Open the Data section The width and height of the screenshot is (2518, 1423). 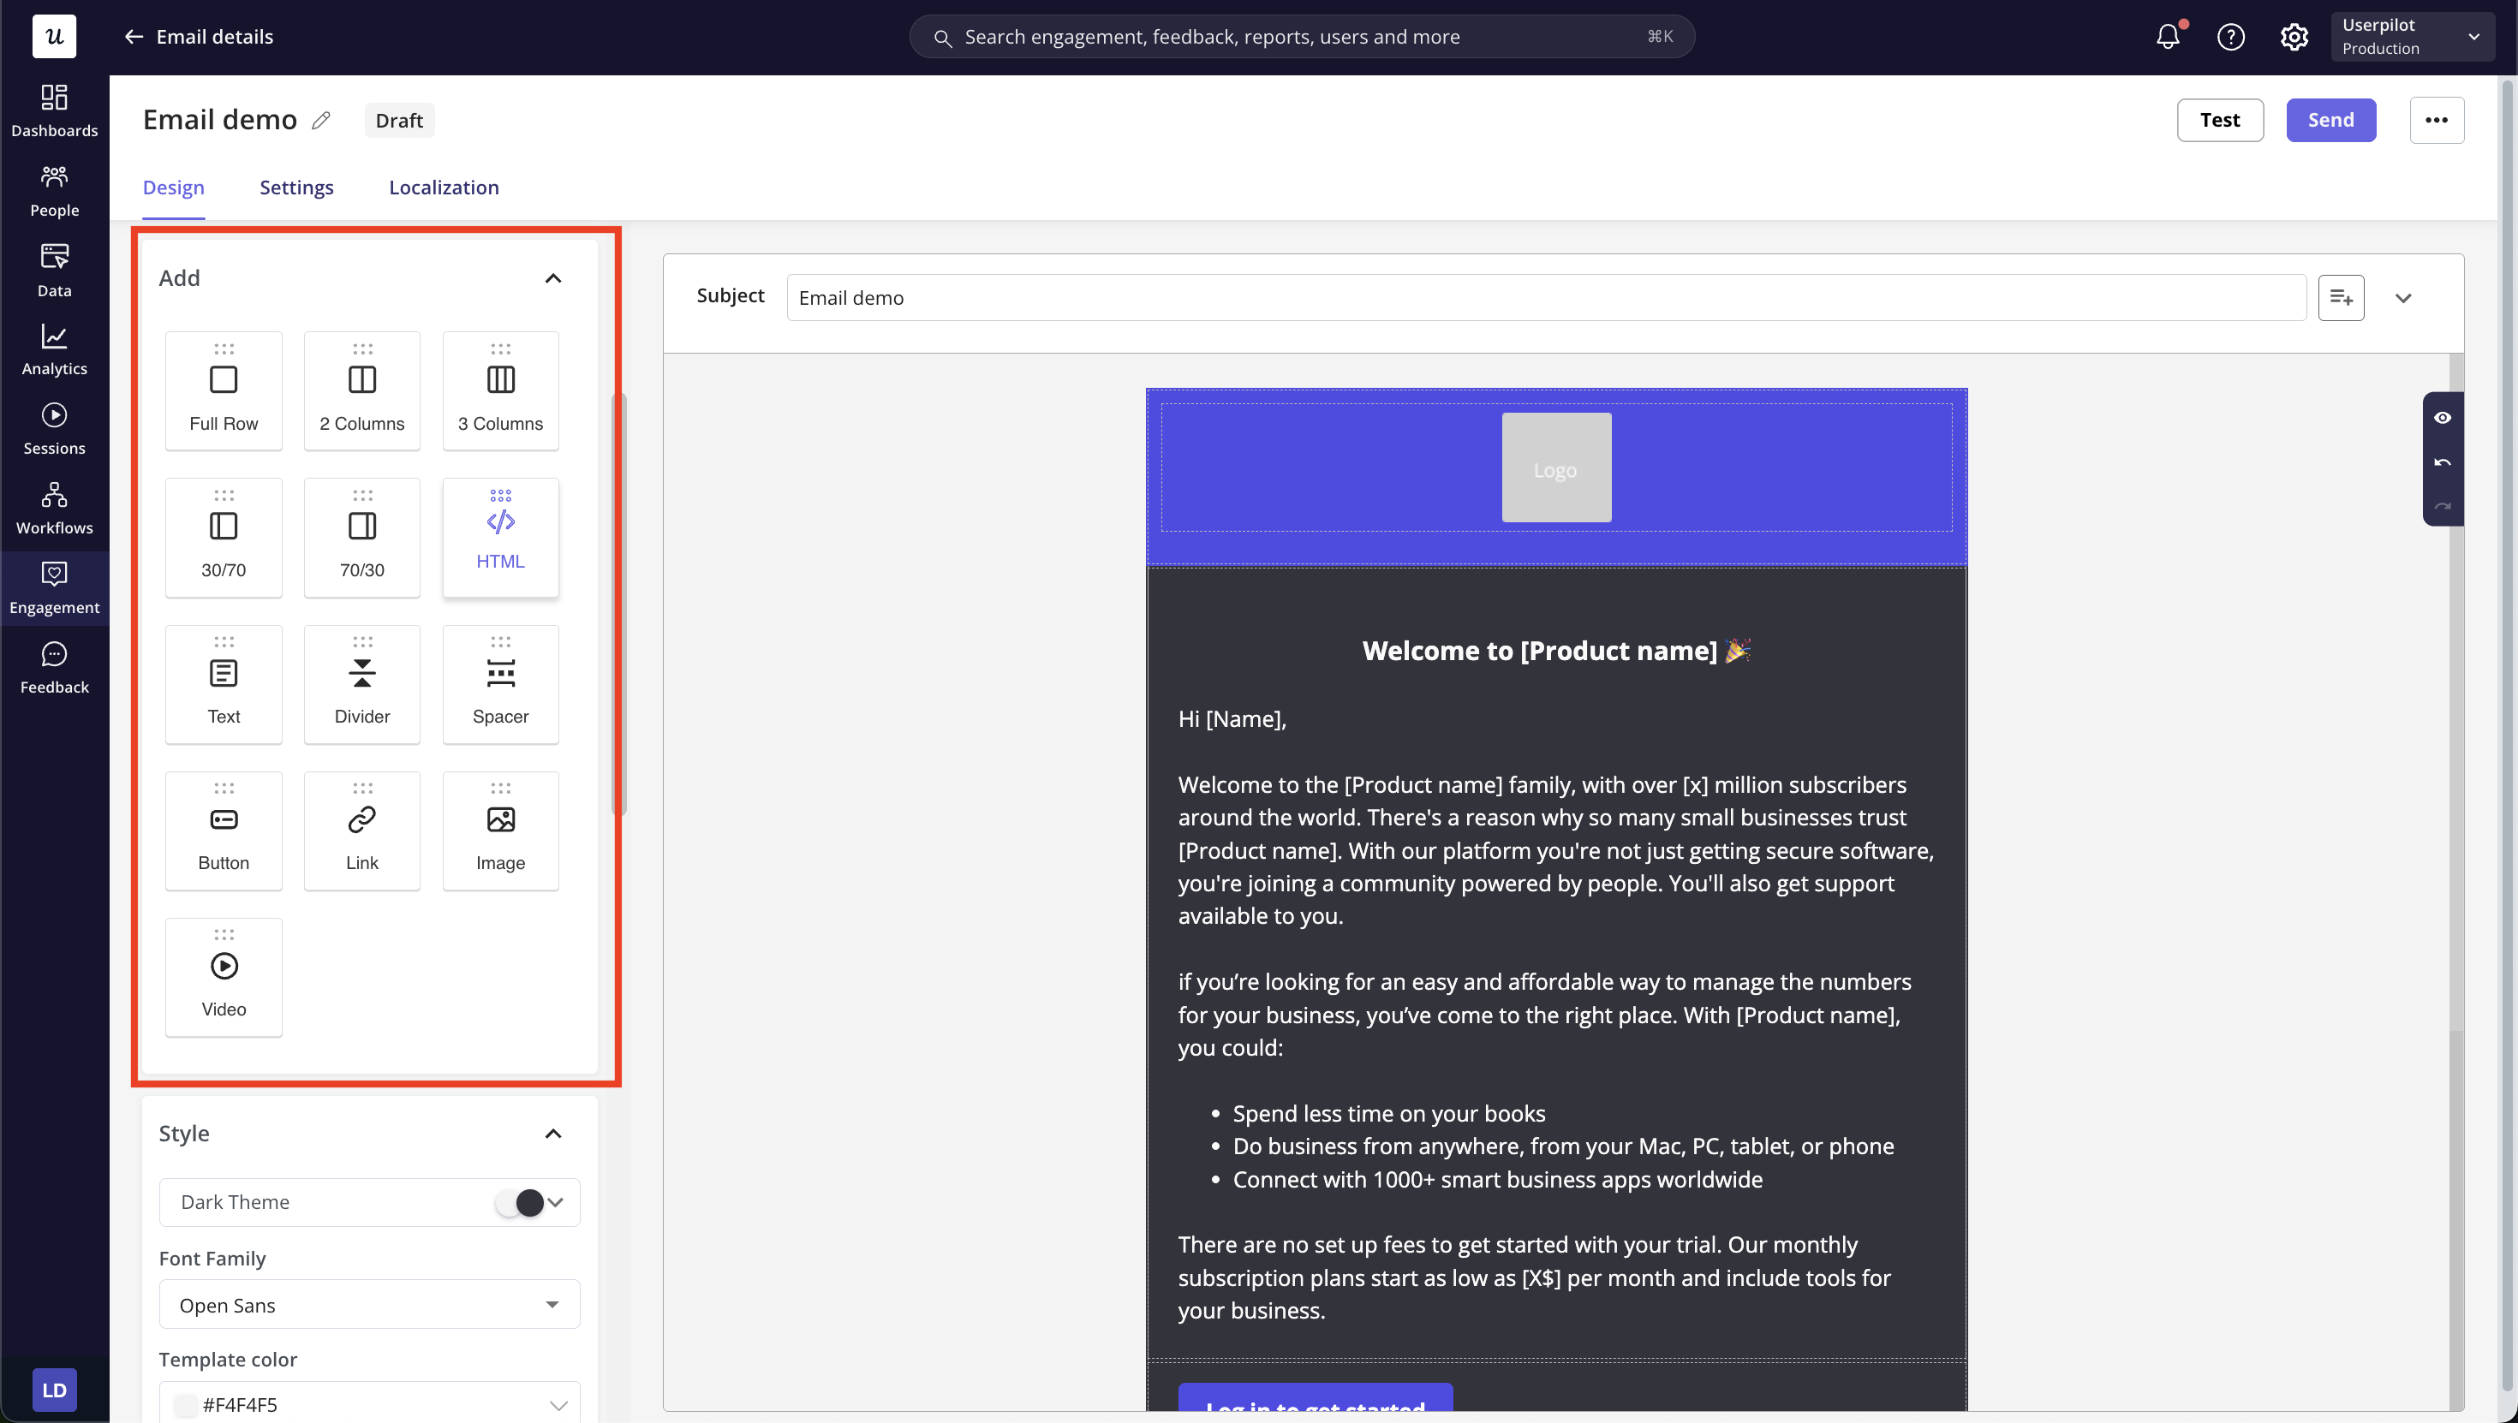pos(54,271)
